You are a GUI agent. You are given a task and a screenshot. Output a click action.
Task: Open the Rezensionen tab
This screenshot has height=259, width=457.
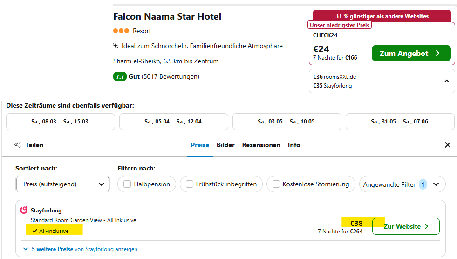click(261, 145)
